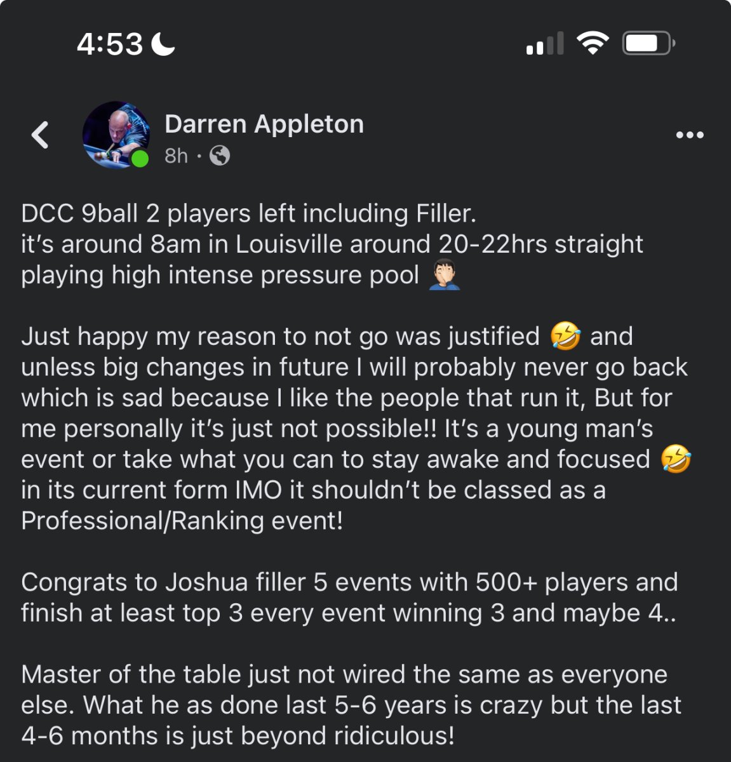
Task: Tap the 'Congrats to Joshua filler' paragraph
Action: tap(349, 598)
